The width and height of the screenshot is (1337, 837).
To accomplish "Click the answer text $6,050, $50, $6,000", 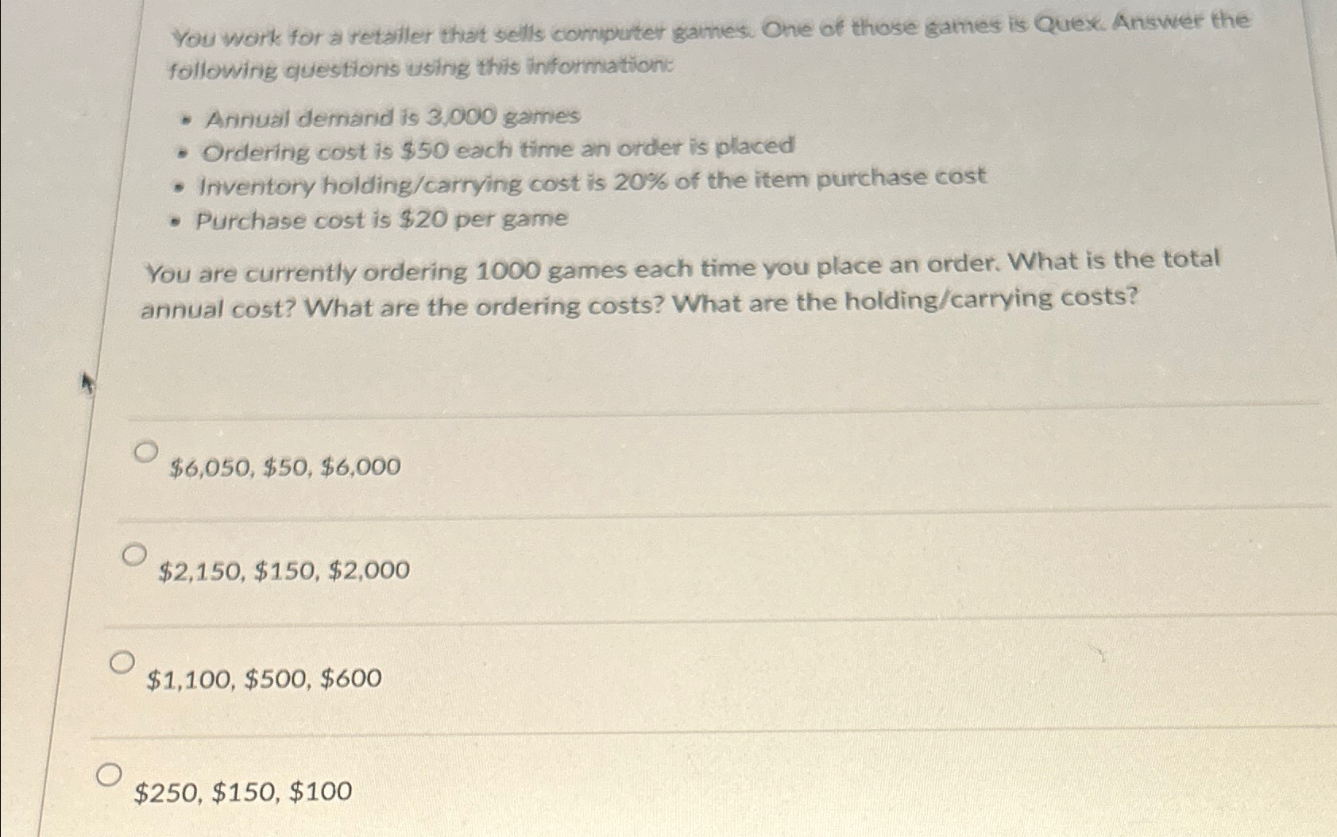I will [286, 466].
